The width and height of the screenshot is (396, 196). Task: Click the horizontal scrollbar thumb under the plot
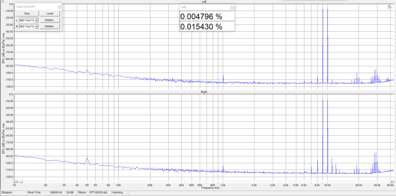coord(21,181)
